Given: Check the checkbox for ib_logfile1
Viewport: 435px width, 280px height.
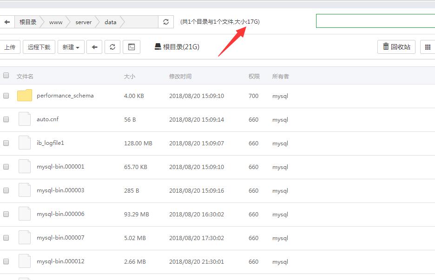Looking at the screenshot, I should (6, 143).
